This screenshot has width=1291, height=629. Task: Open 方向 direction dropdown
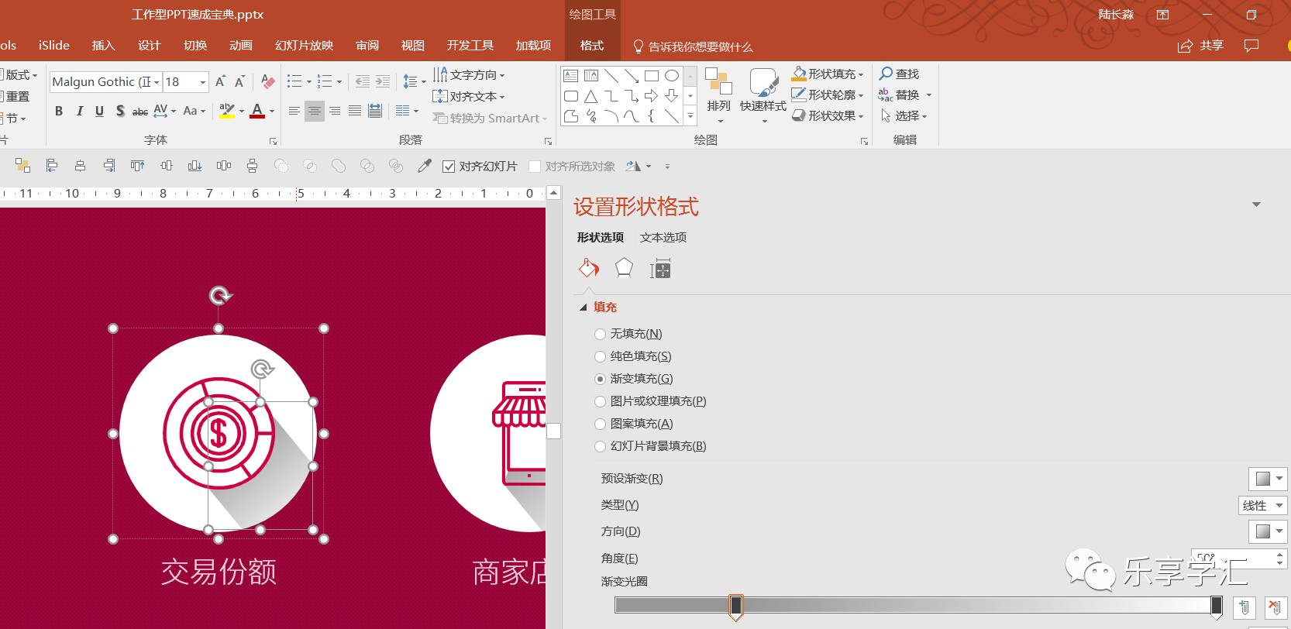[x=1268, y=531]
